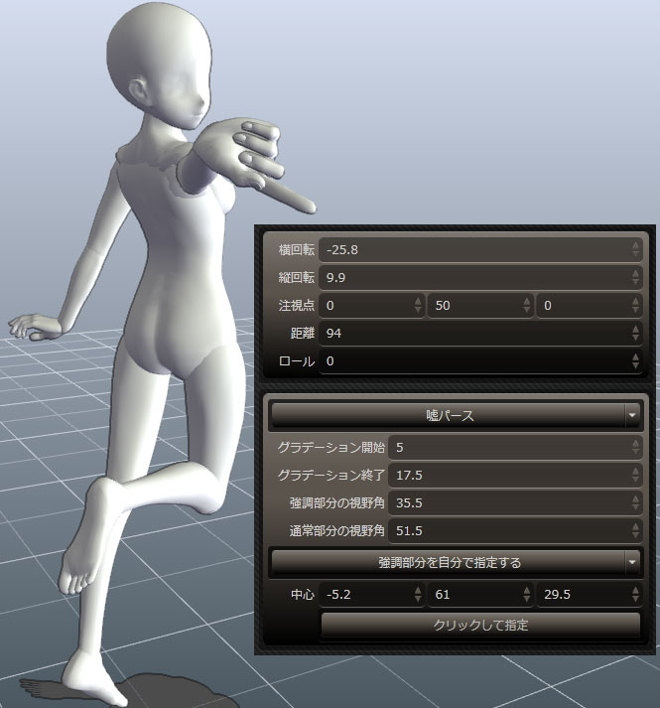Click the 中心 field showing 29.5

(581, 595)
